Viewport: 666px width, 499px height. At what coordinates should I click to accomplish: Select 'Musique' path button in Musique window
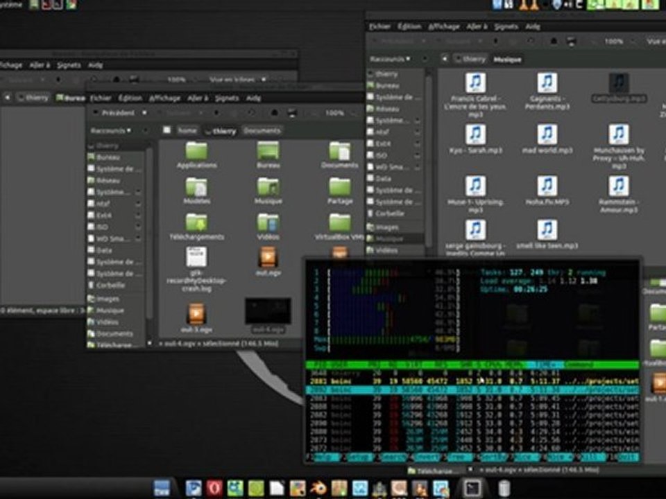pos(507,60)
